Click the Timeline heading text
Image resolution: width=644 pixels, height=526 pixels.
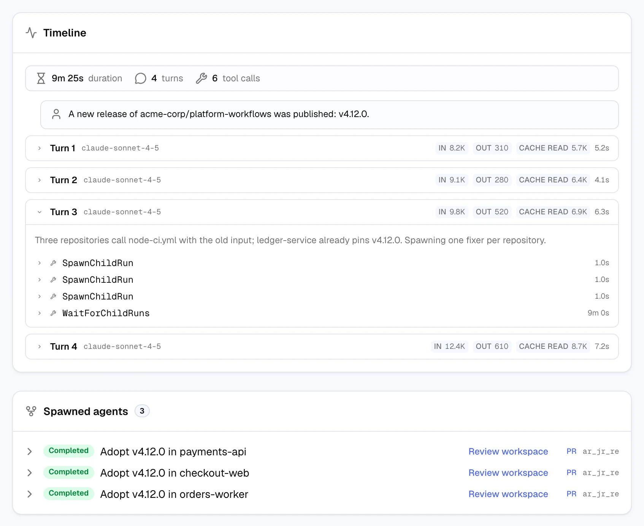coord(65,33)
